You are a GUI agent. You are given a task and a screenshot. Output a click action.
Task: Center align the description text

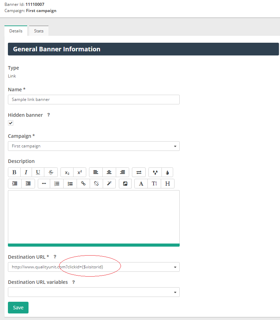click(109, 172)
